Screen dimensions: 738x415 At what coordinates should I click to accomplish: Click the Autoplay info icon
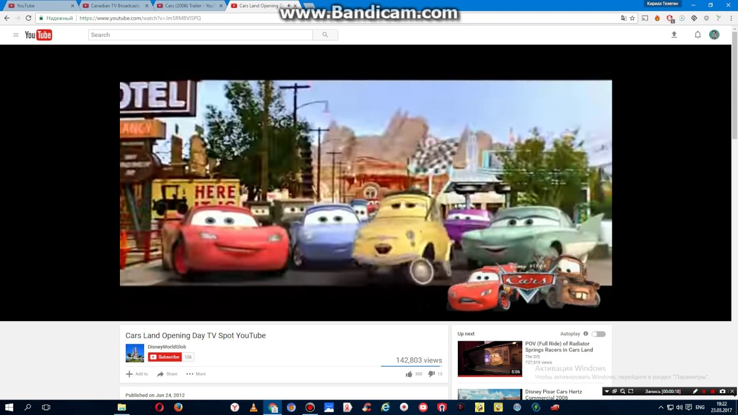586,334
